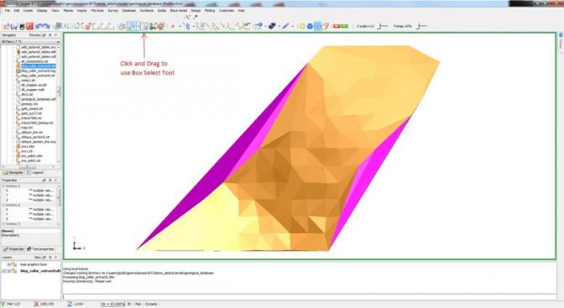
Task: Toggle visibility of main graphics layer
Action: click(8, 264)
